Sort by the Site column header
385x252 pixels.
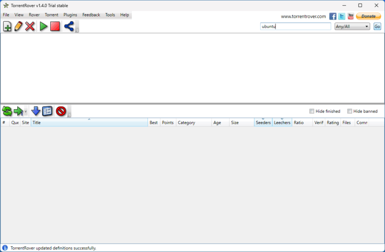[x=25, y=122]
